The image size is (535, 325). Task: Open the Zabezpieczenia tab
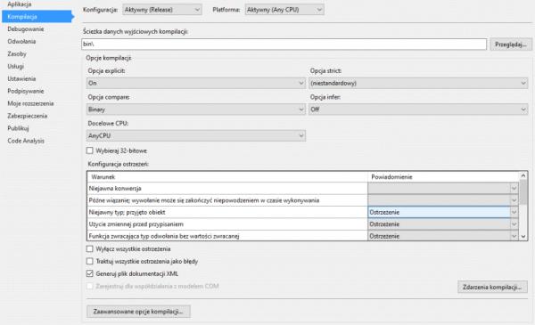(28, 116)
